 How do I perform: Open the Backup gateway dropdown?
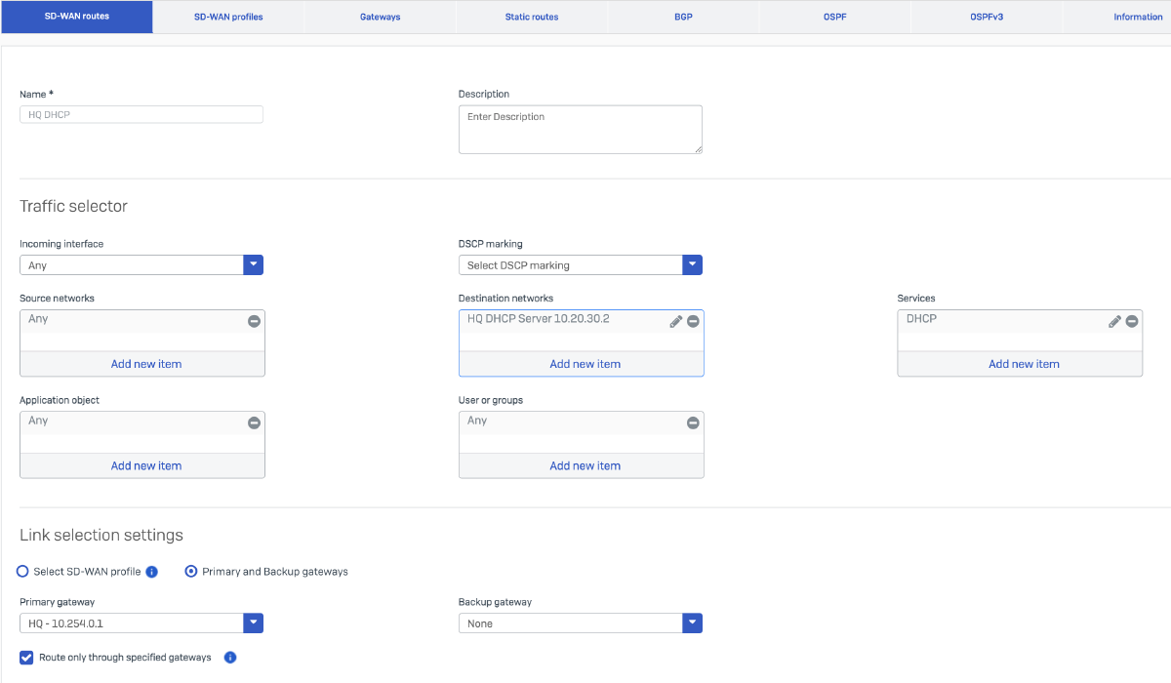(692, 623)
